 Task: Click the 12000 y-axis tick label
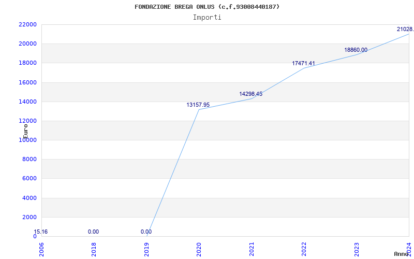[x=27, y=121]
